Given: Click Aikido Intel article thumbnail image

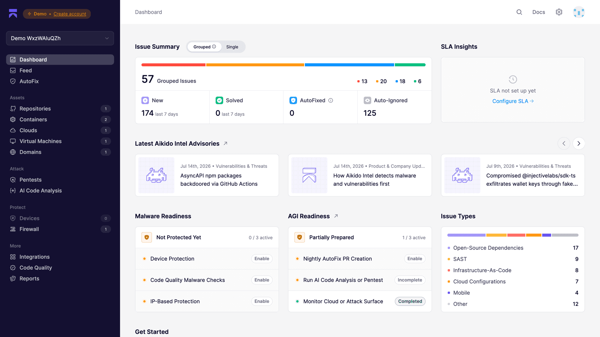Looking at the screenshot, I should [x=309, y=175].
